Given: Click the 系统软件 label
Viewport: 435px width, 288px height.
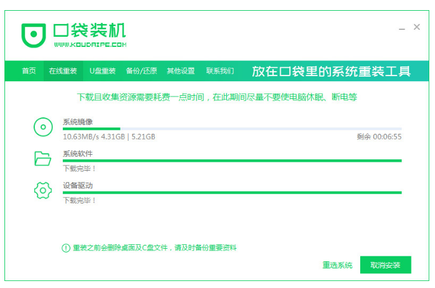Looking at the screenshot, I should tap(77, 154).
